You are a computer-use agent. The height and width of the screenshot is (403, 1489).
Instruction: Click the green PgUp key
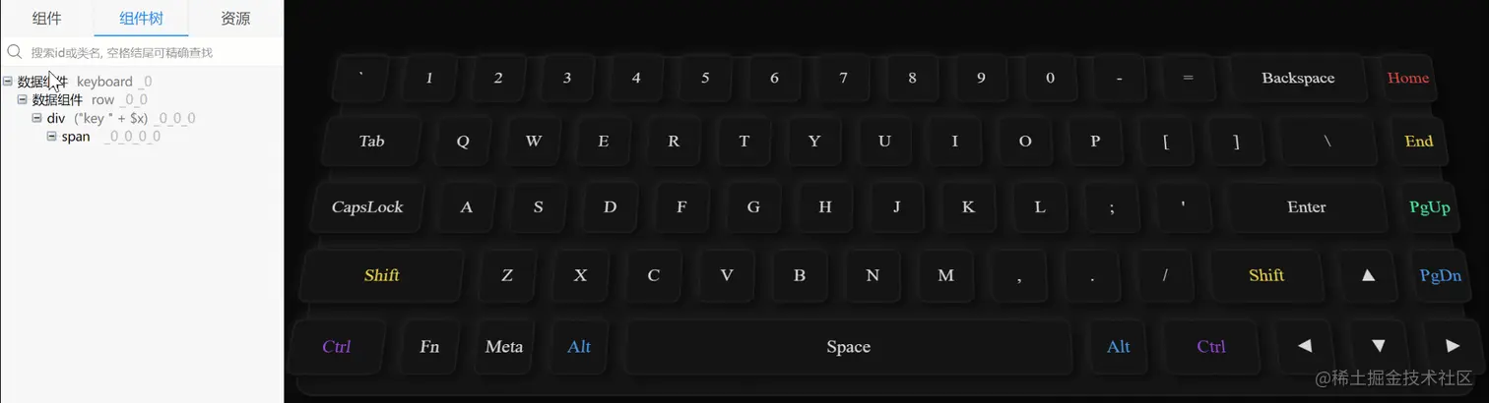coord(1430,207)
